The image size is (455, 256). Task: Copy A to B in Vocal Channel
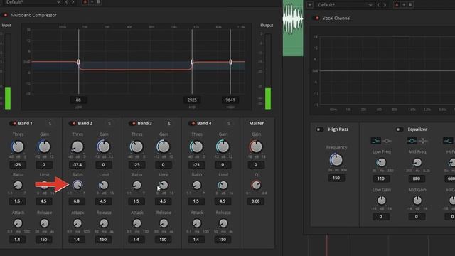pyautogui.click(x=404, y=5)
